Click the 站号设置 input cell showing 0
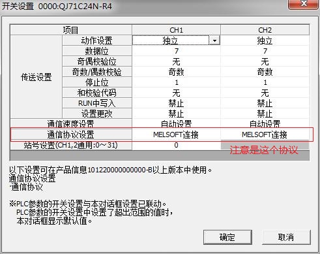 176,145
